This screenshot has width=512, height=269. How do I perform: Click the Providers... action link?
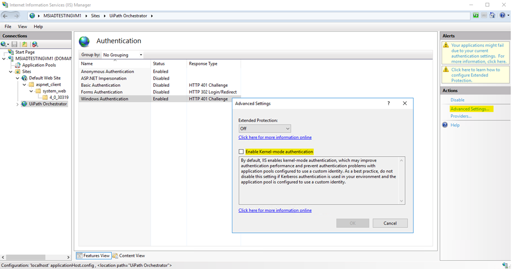pos(461,116)
